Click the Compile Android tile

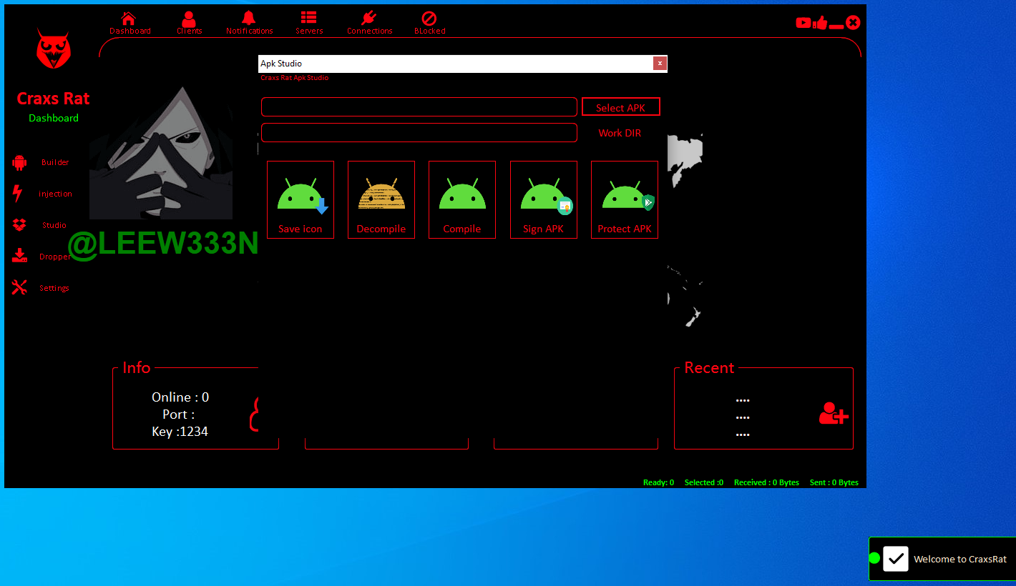click(x=462, y=199)
